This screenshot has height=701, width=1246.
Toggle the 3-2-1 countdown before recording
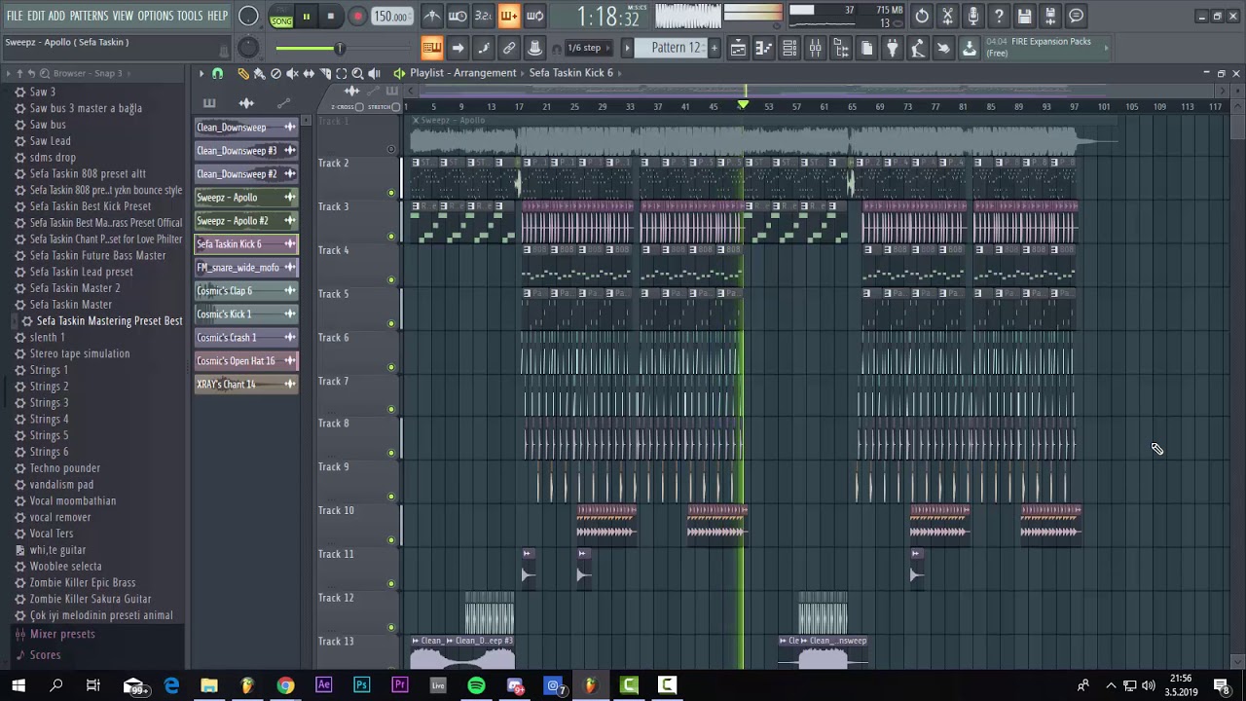pos(483,16)
